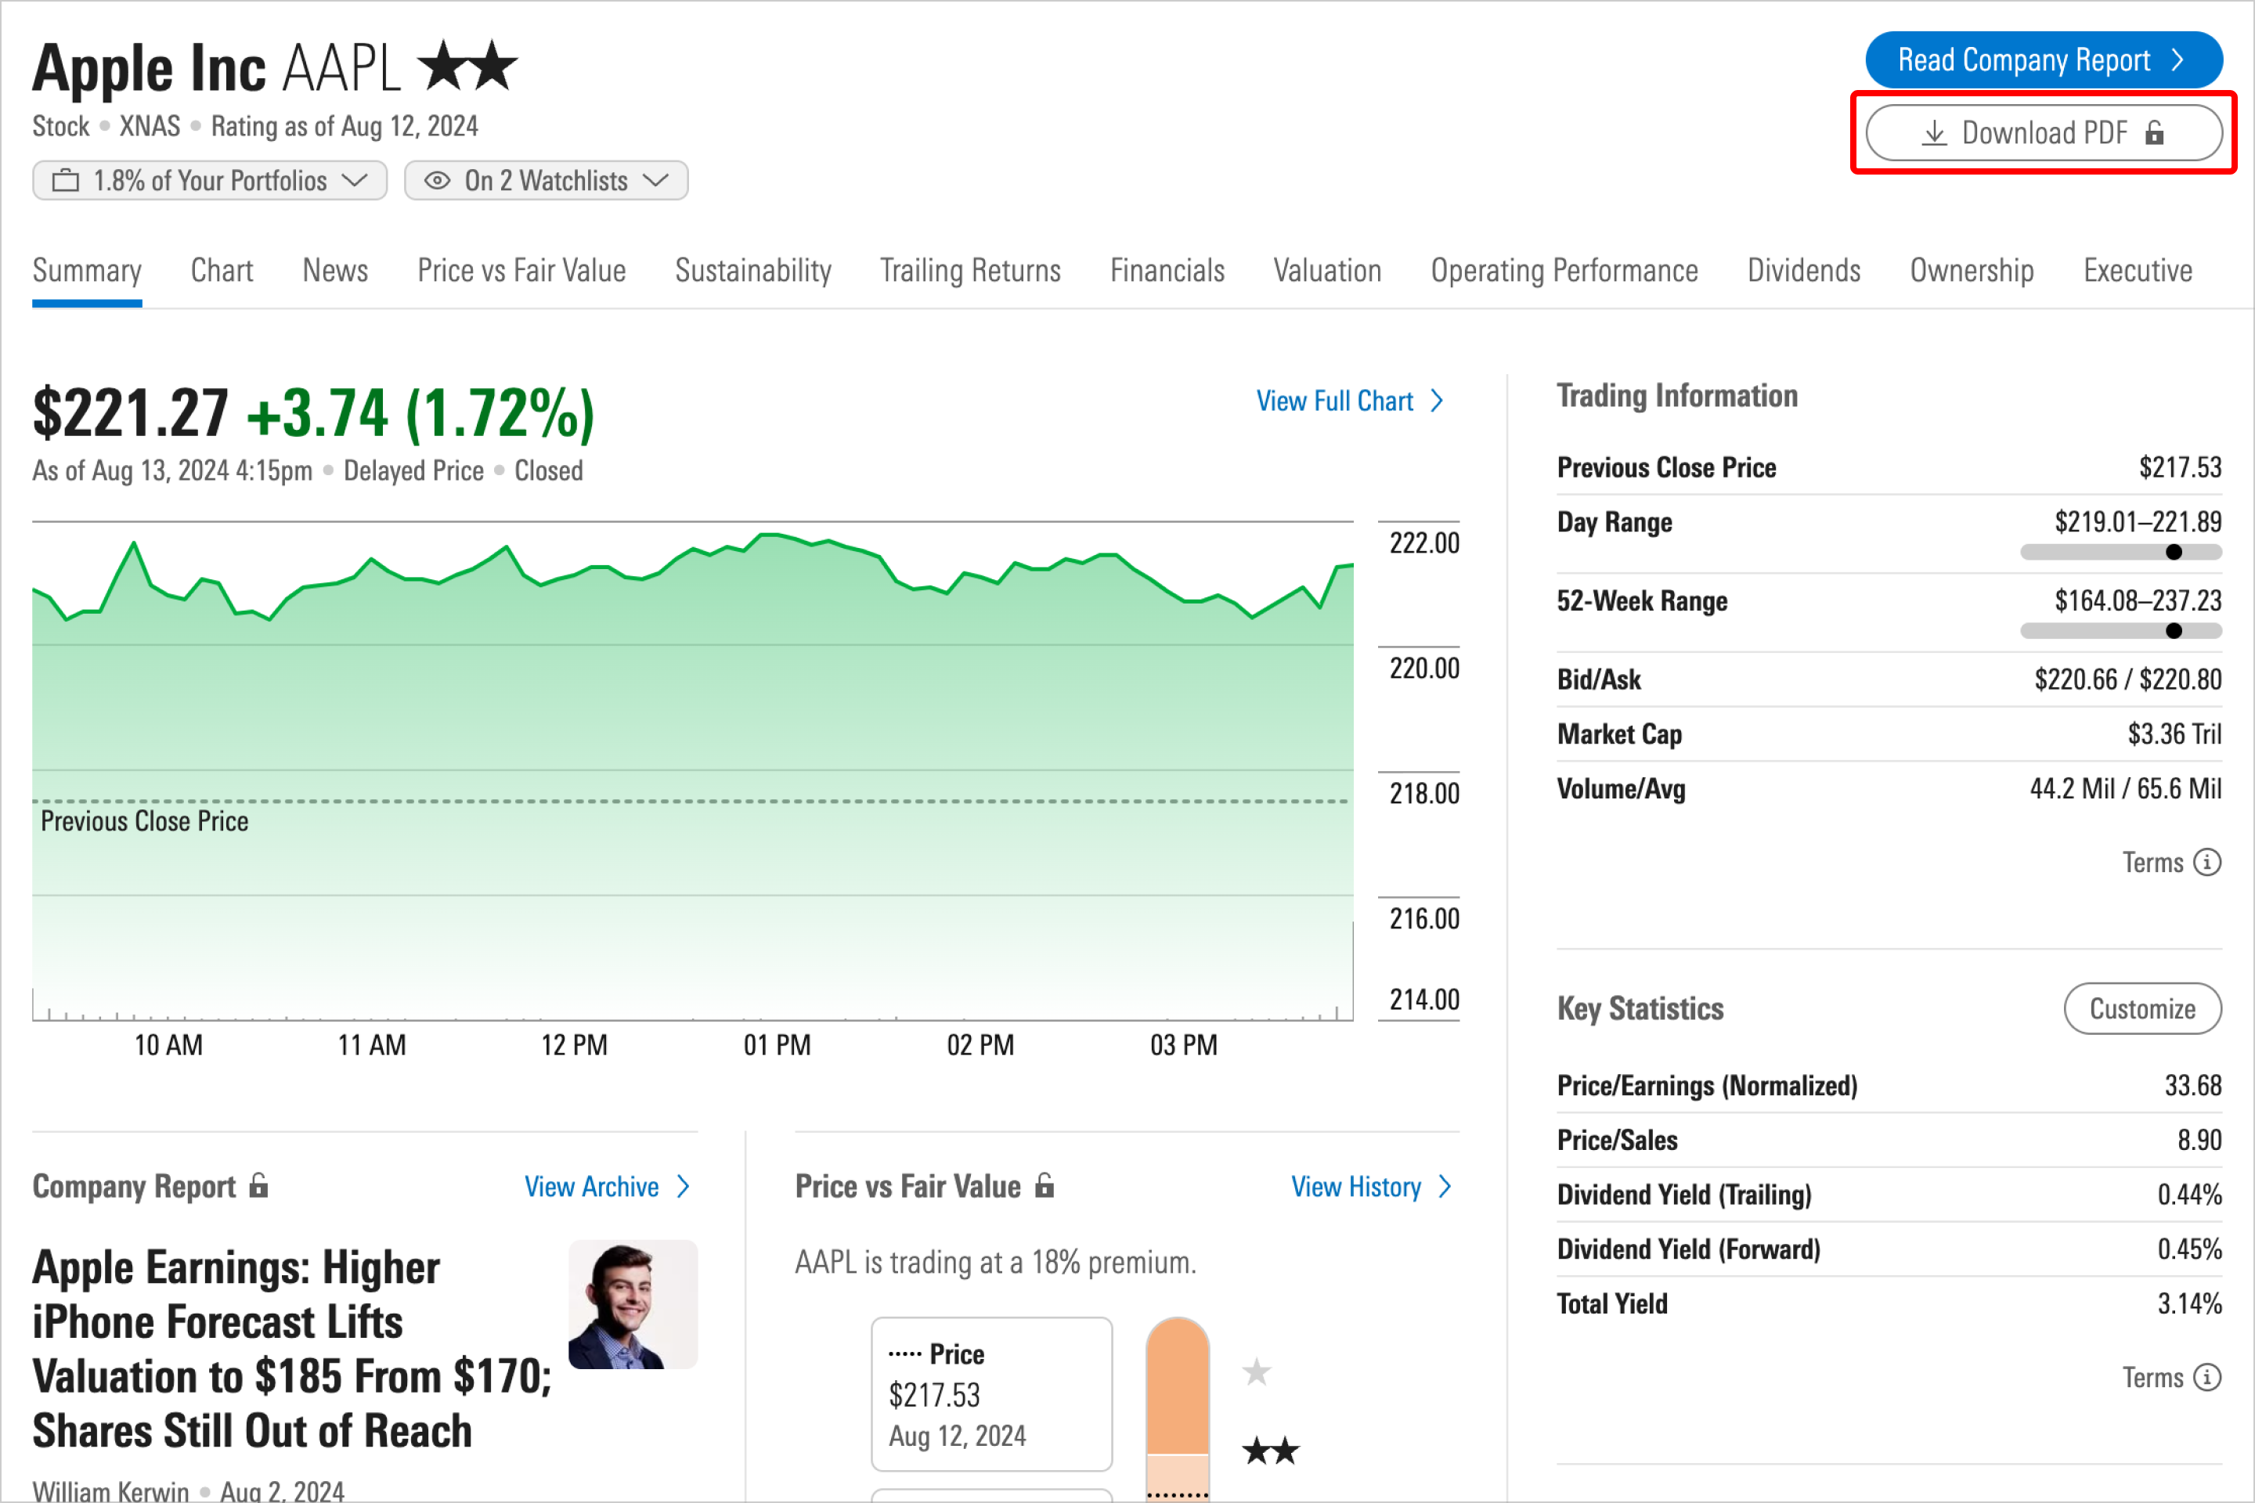Go to Price vs Fair Value tab

(521, 272)
